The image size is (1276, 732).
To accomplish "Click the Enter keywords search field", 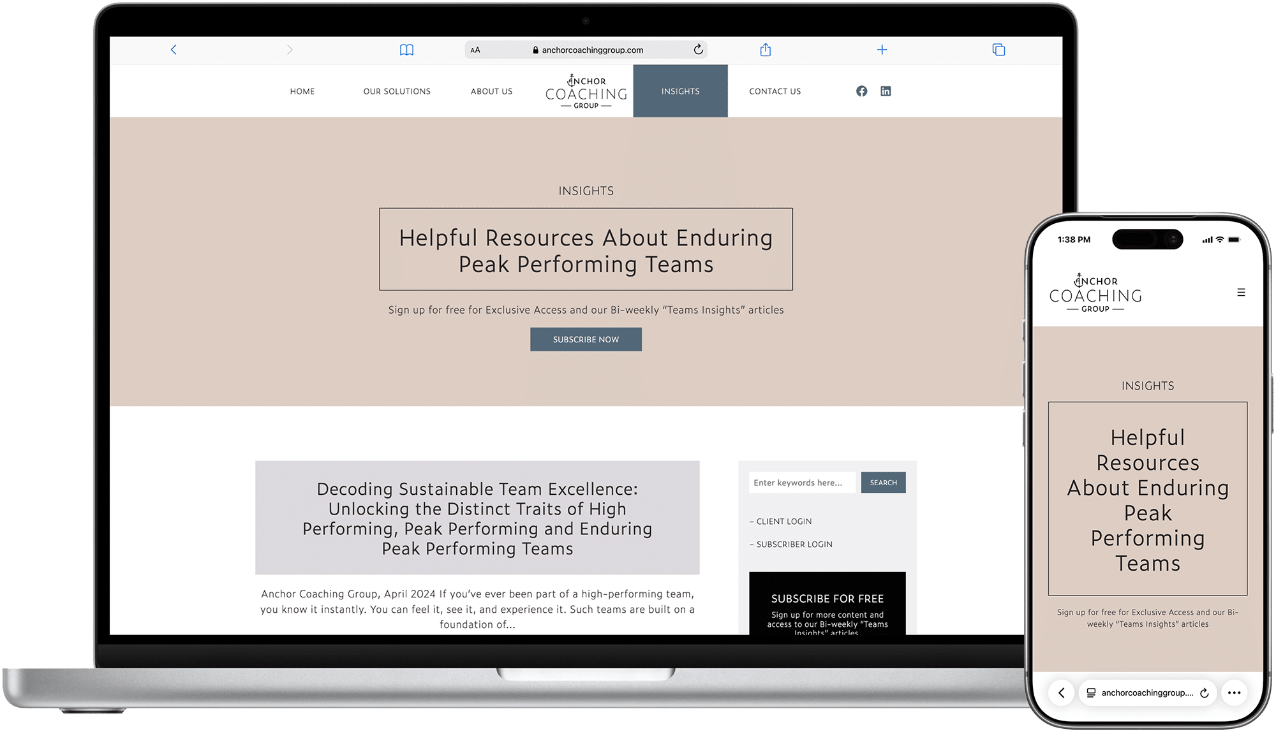I will [801, 483].
